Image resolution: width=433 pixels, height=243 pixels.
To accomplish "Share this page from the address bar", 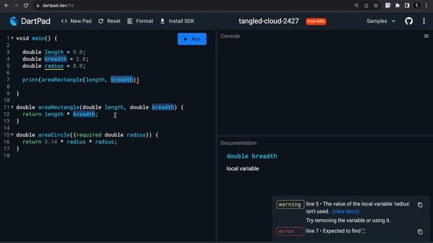I will (x=366, y=5).
